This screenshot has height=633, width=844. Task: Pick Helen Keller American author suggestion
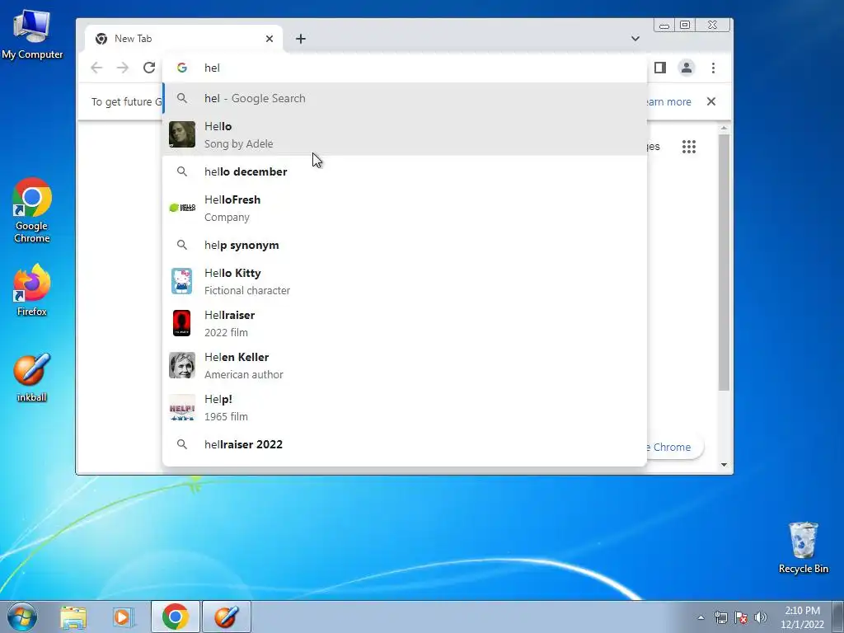pos(405,365)
